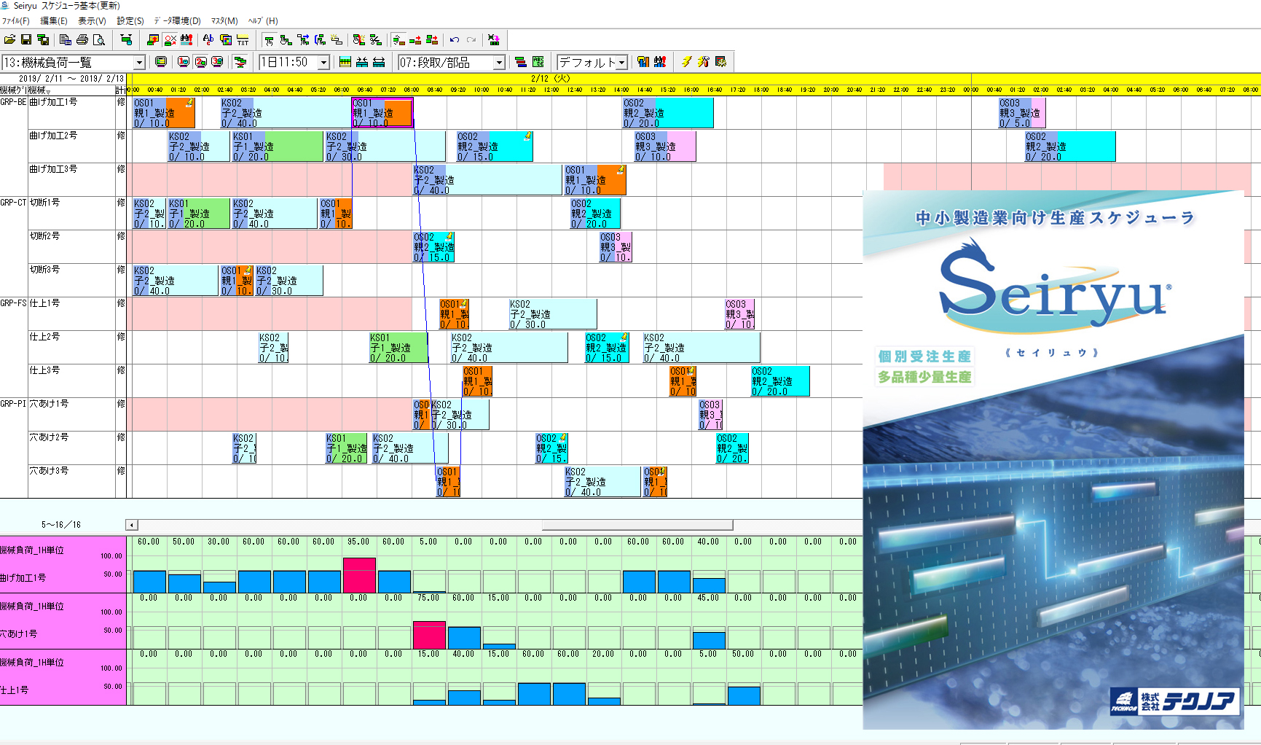Viewport: 1261px width, 745px height.
Task: Click the blue-arrow job linking tool icon
Action: coord(303,40)
